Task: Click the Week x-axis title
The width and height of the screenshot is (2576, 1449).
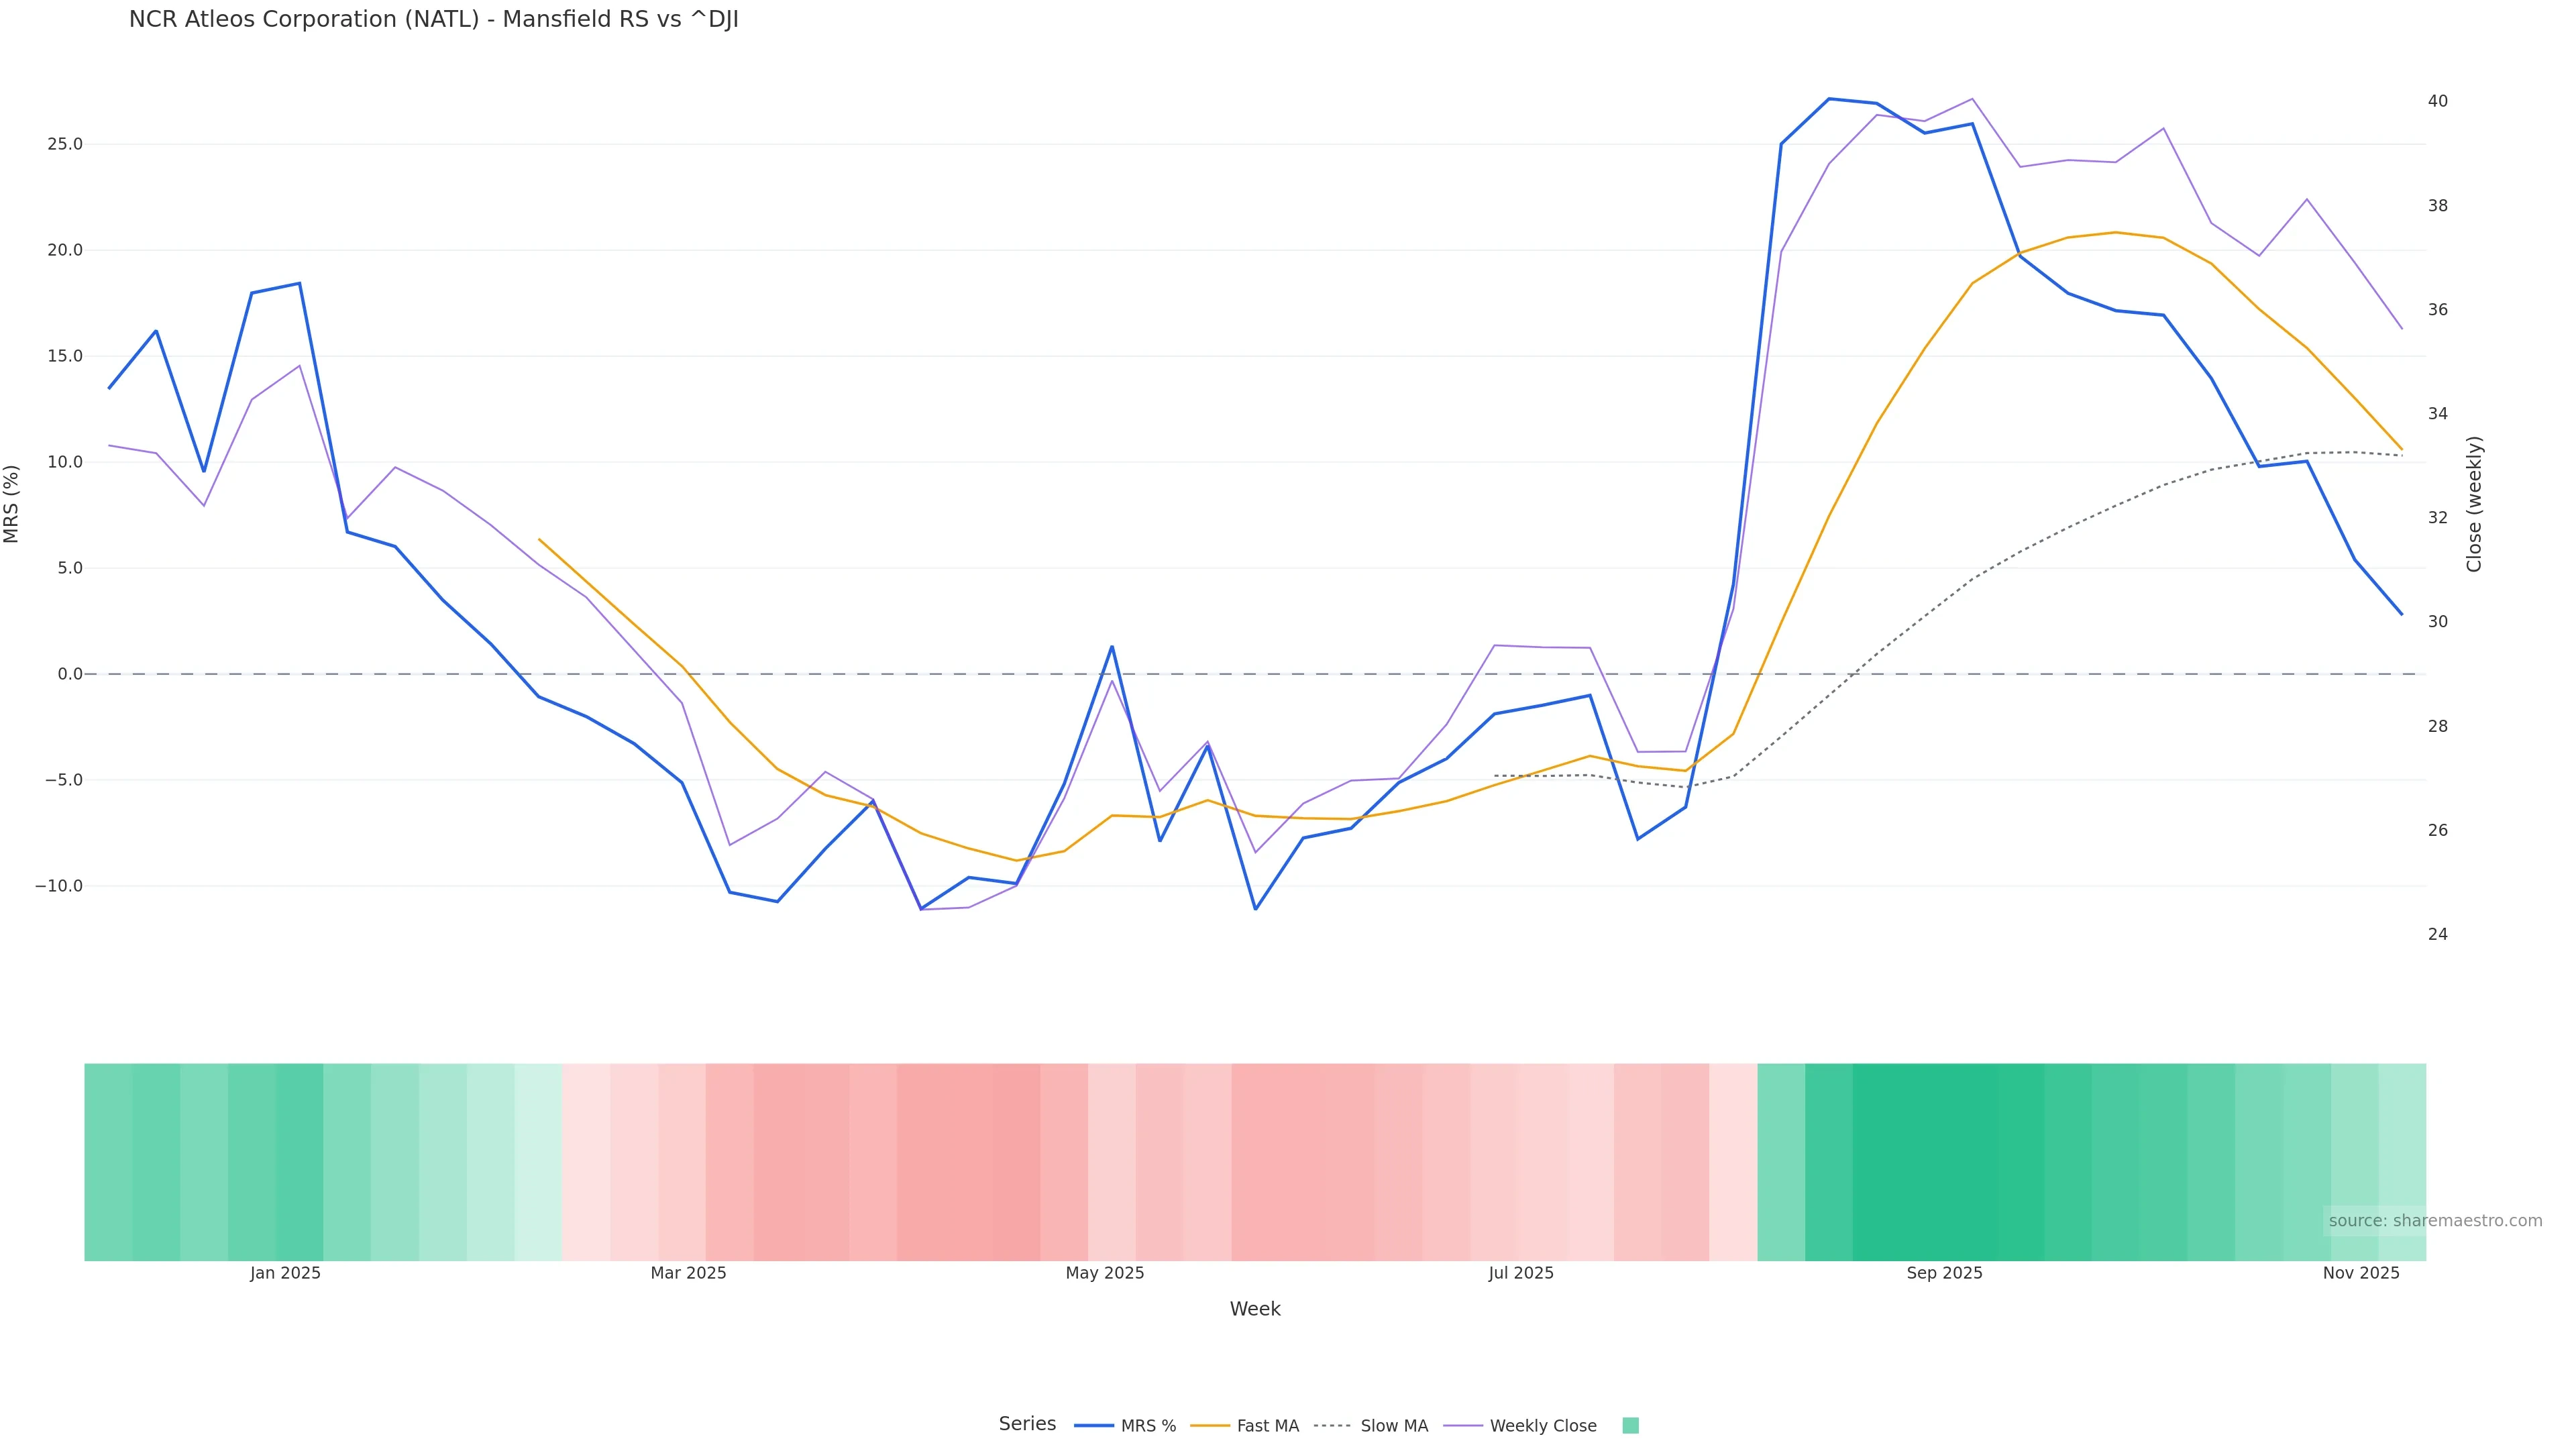Action: [x=1255, y=1309]
